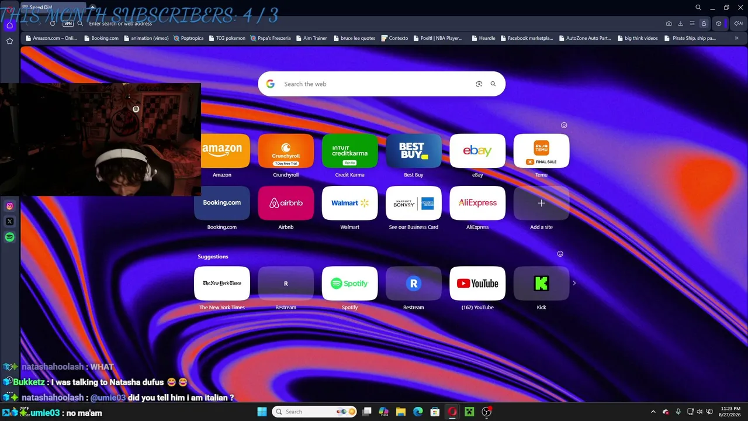748x421 pixels.
Task: Open the Amazon.com bookmark
Action: (51, 38)
